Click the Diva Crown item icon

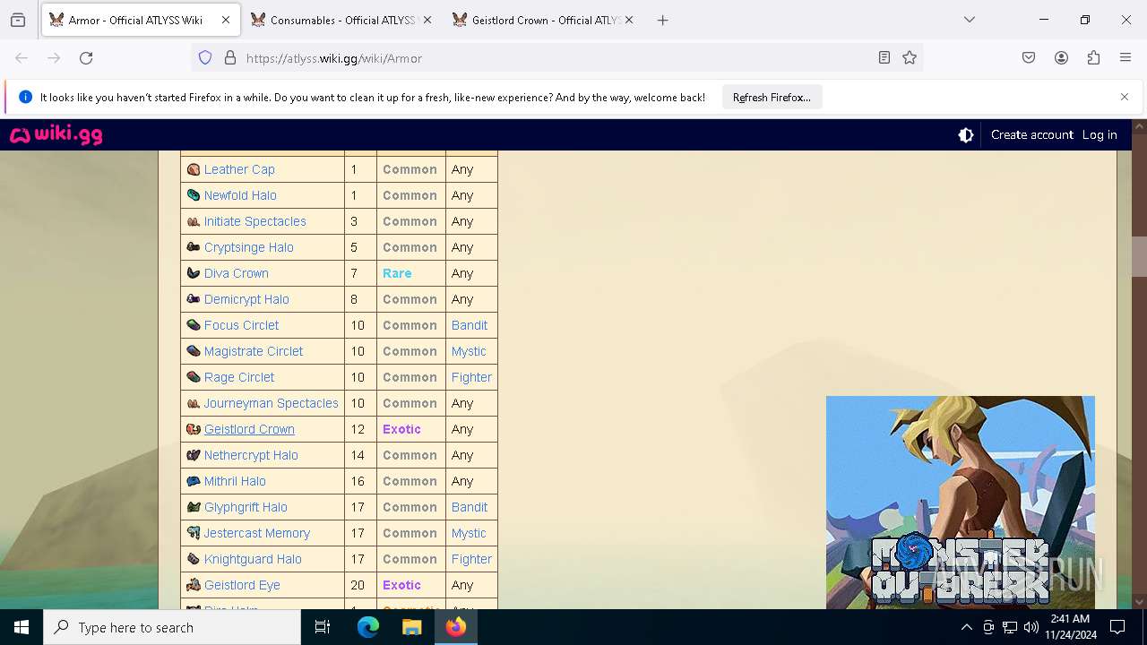[x=194, y=273]
